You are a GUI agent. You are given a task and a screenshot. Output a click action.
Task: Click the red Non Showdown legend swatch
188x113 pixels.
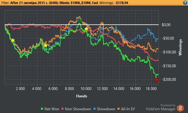pos(62,109)
